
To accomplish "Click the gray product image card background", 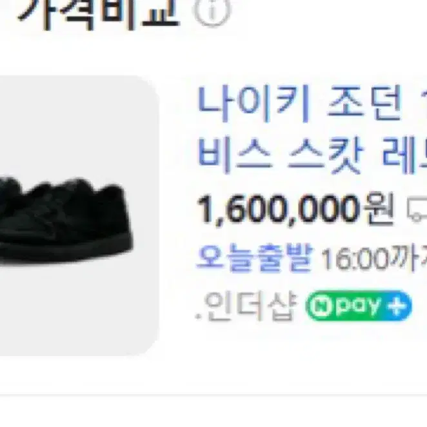I will (x=79, y=215).
